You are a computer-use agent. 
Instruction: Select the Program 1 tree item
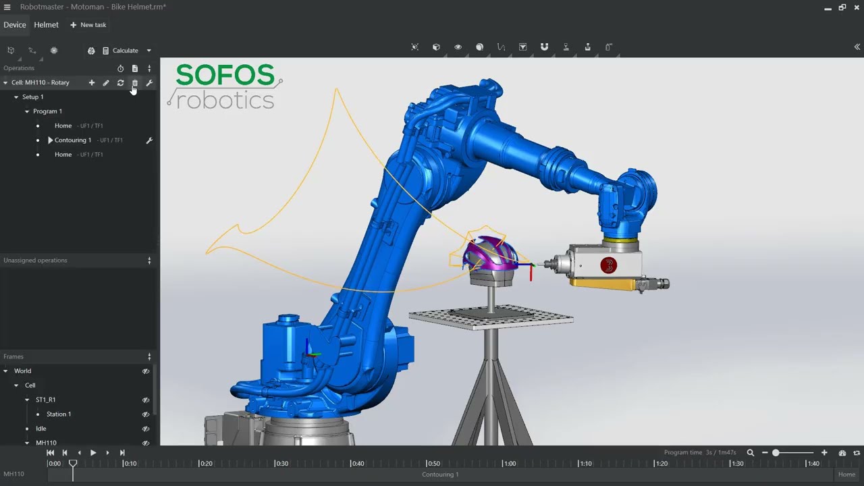[48, 111]
